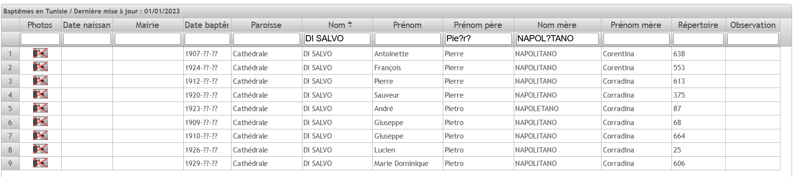Focus the Nom filter field containing DI SALVO
This screenshot has width=793, height=177.
tap(337, 38)
